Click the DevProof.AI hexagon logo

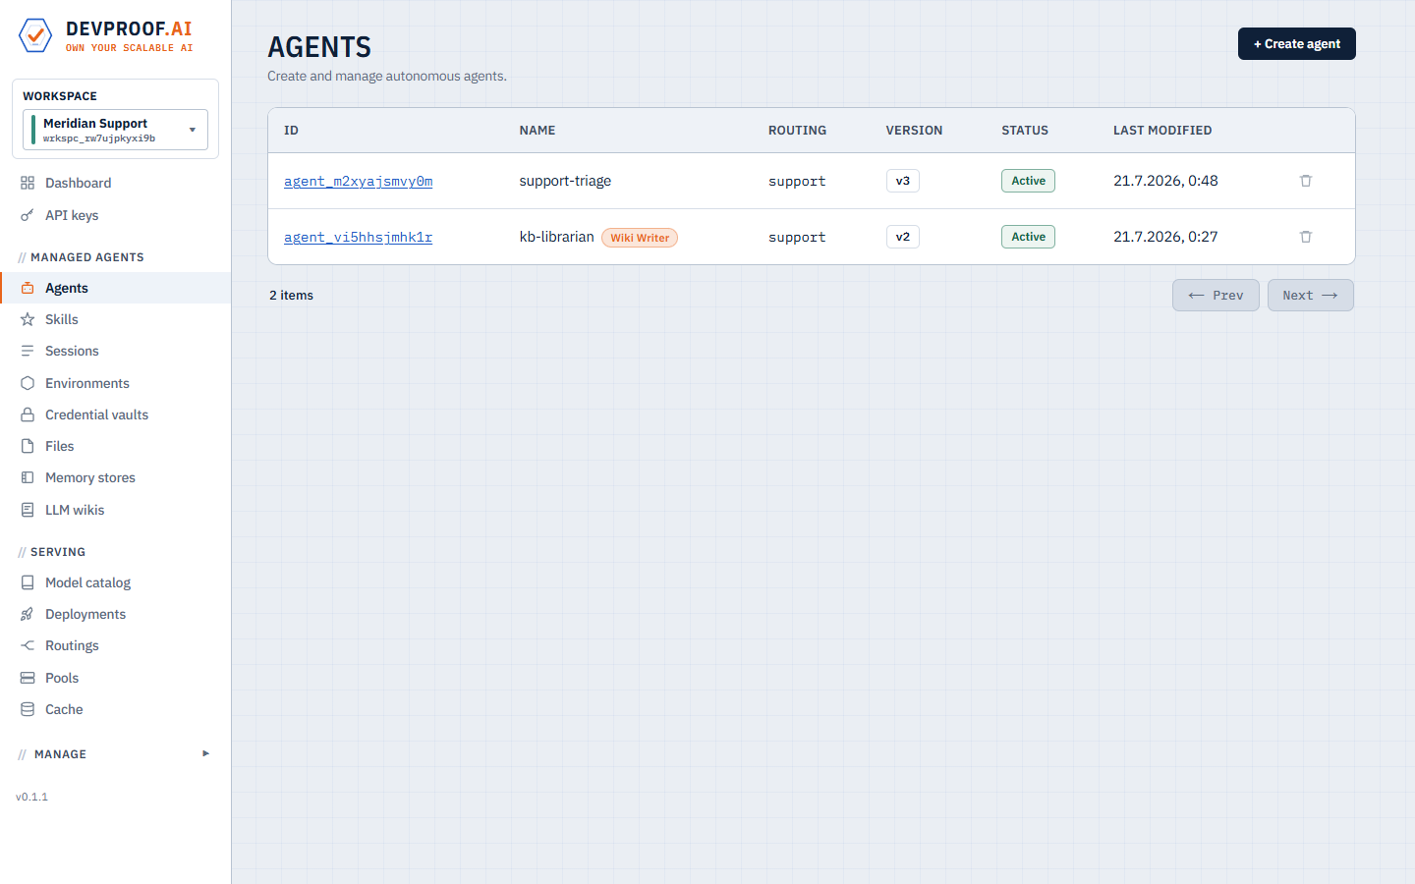pos(35,35)
